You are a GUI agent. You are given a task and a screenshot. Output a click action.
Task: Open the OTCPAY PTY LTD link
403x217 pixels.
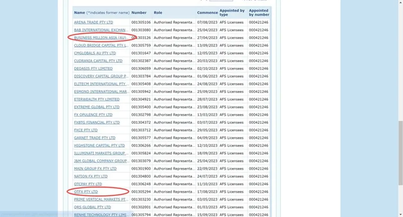[88, 184]
